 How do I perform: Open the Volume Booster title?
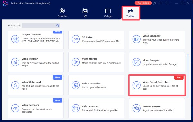point(152,106)
